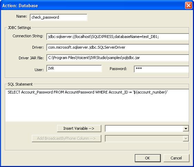Click the User field containing IVR
Image resolution: width=194 pixels, height=167 pixels.
(74, 69)
